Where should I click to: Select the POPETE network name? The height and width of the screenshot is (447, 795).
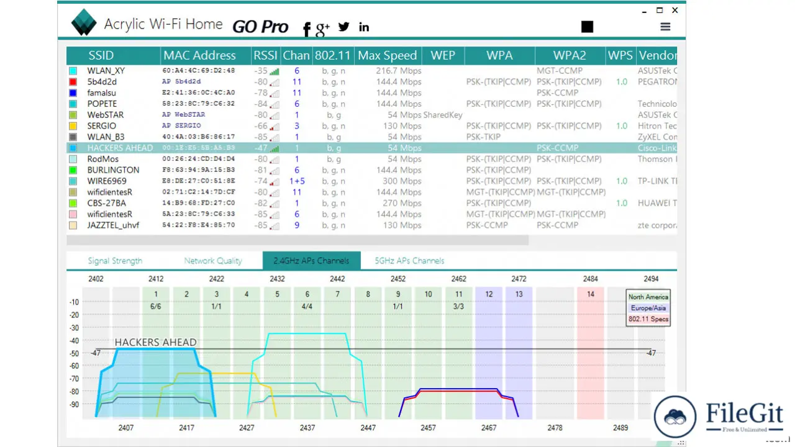[x=102, y=104]
